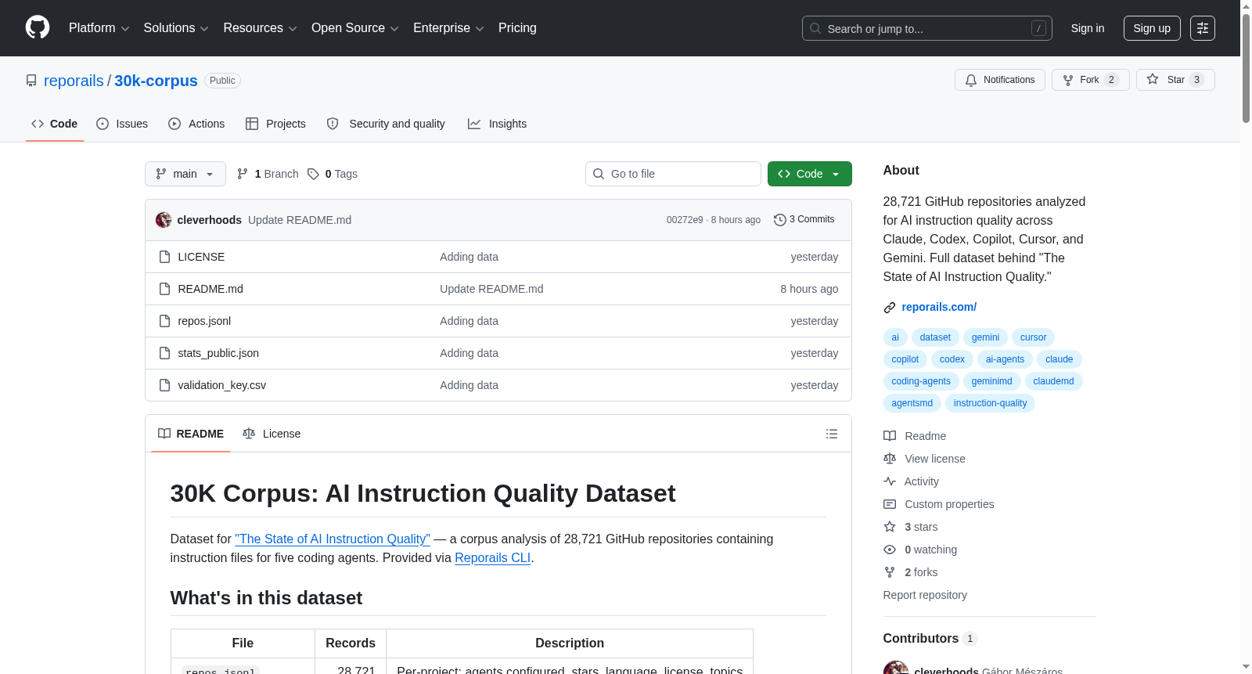Select the claude topic tag

point(1060,359)
